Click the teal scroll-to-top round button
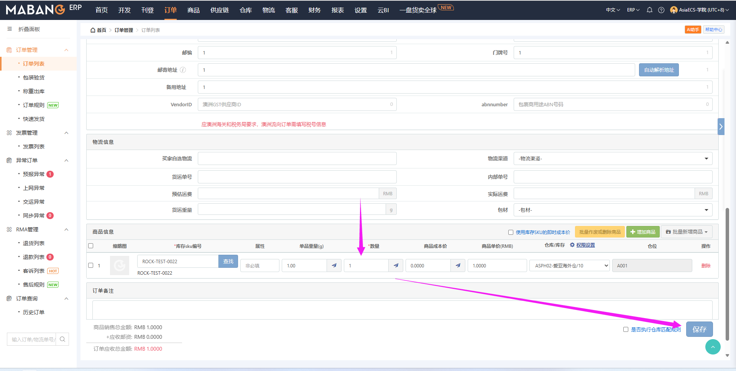Screen dimensions: 736x371 [713, 347]
